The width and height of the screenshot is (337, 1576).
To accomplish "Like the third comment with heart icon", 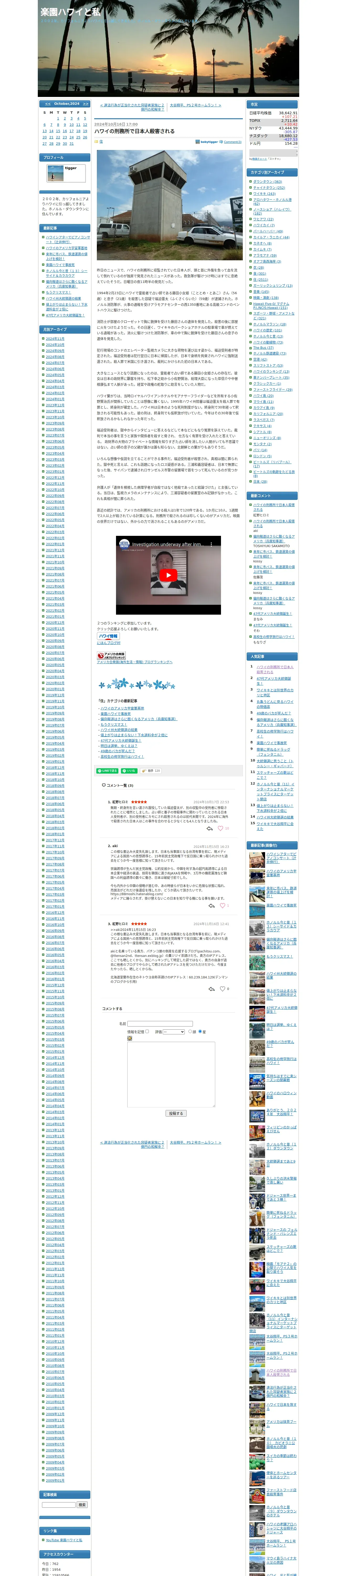I will point(222,989).
